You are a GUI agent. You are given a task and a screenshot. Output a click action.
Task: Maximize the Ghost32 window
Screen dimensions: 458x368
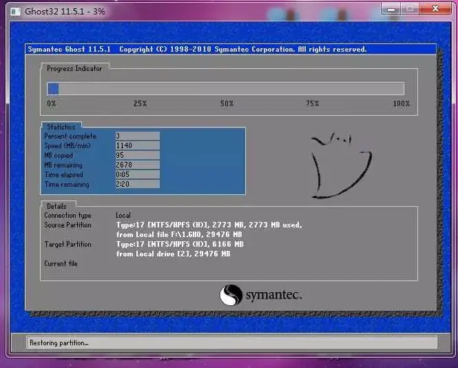(410, 9)
